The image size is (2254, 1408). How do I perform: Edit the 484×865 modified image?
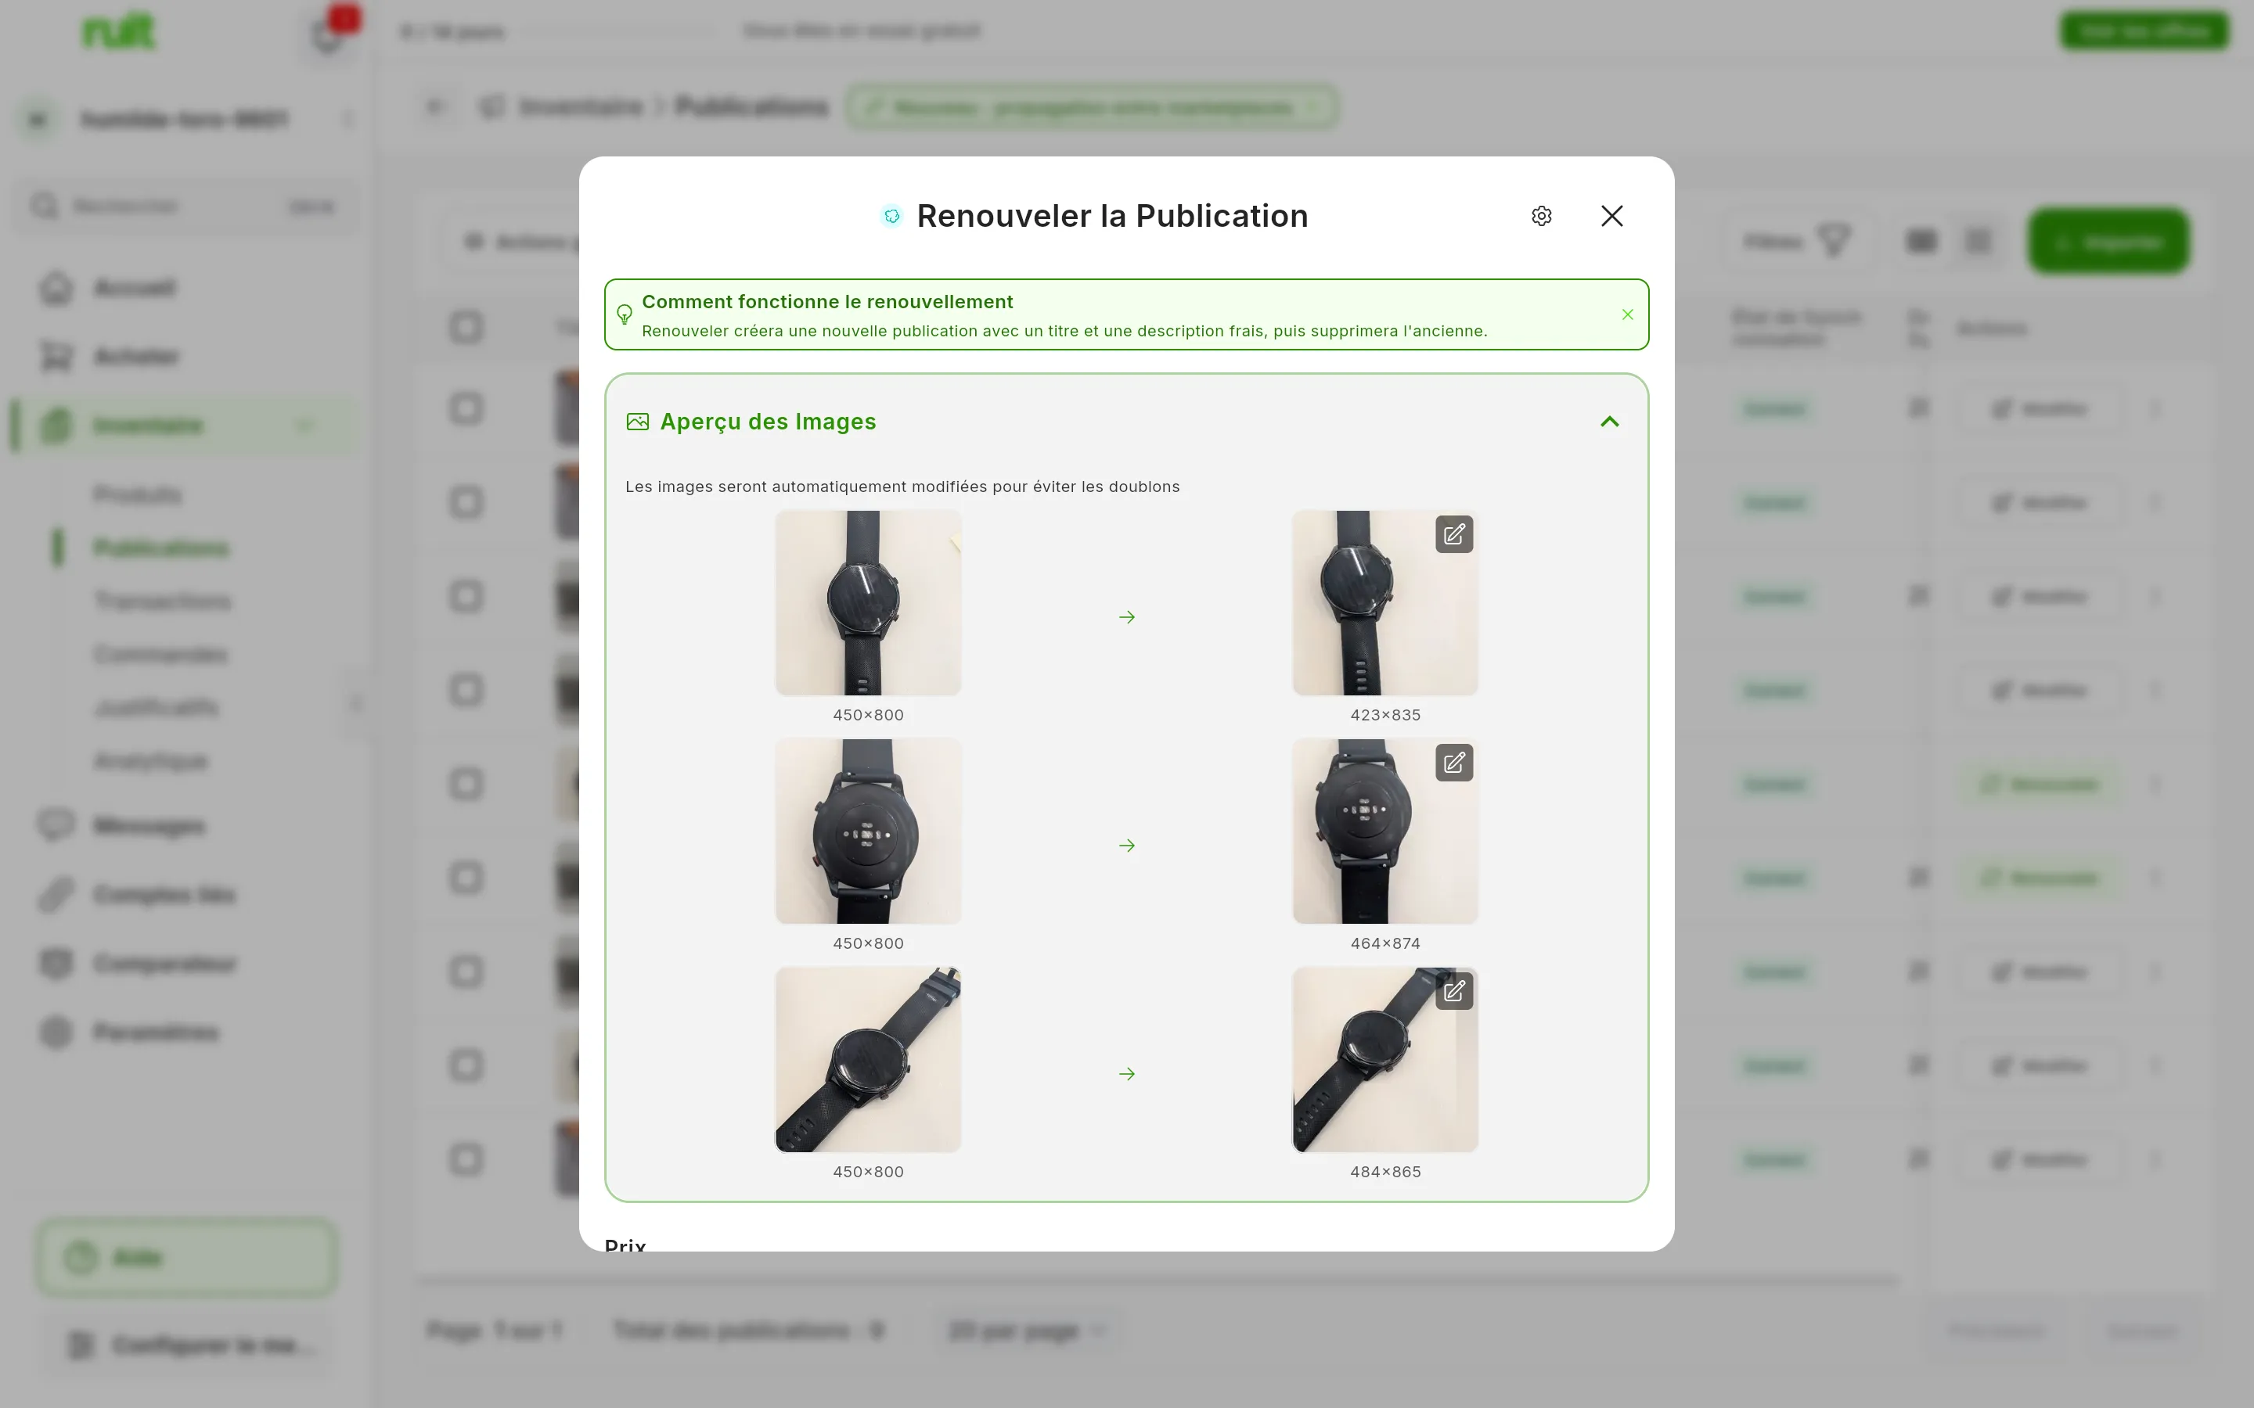(x=1454, y=992)
